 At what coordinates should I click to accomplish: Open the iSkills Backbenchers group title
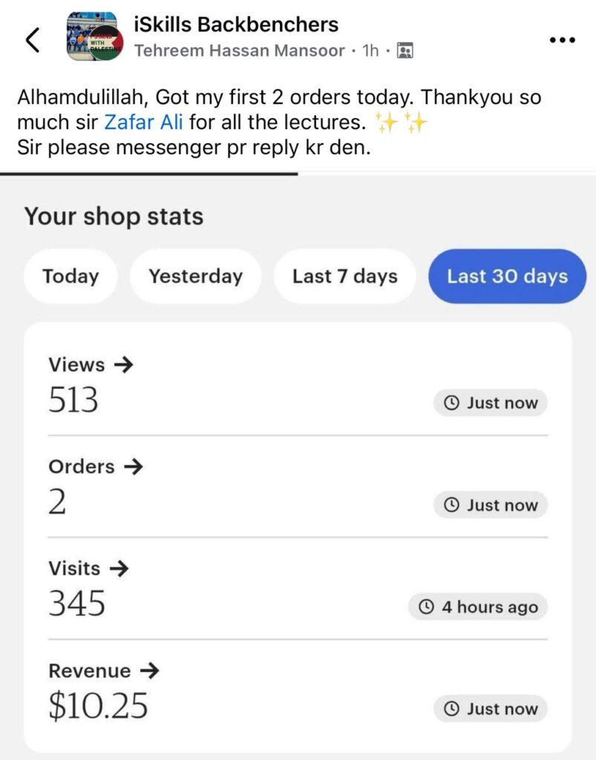236,24
